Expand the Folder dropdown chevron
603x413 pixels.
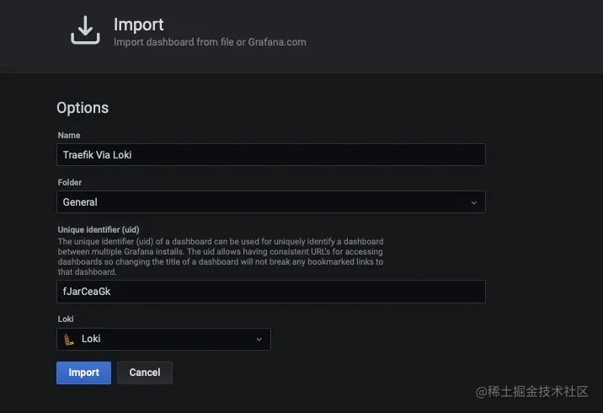coord(473,202)
